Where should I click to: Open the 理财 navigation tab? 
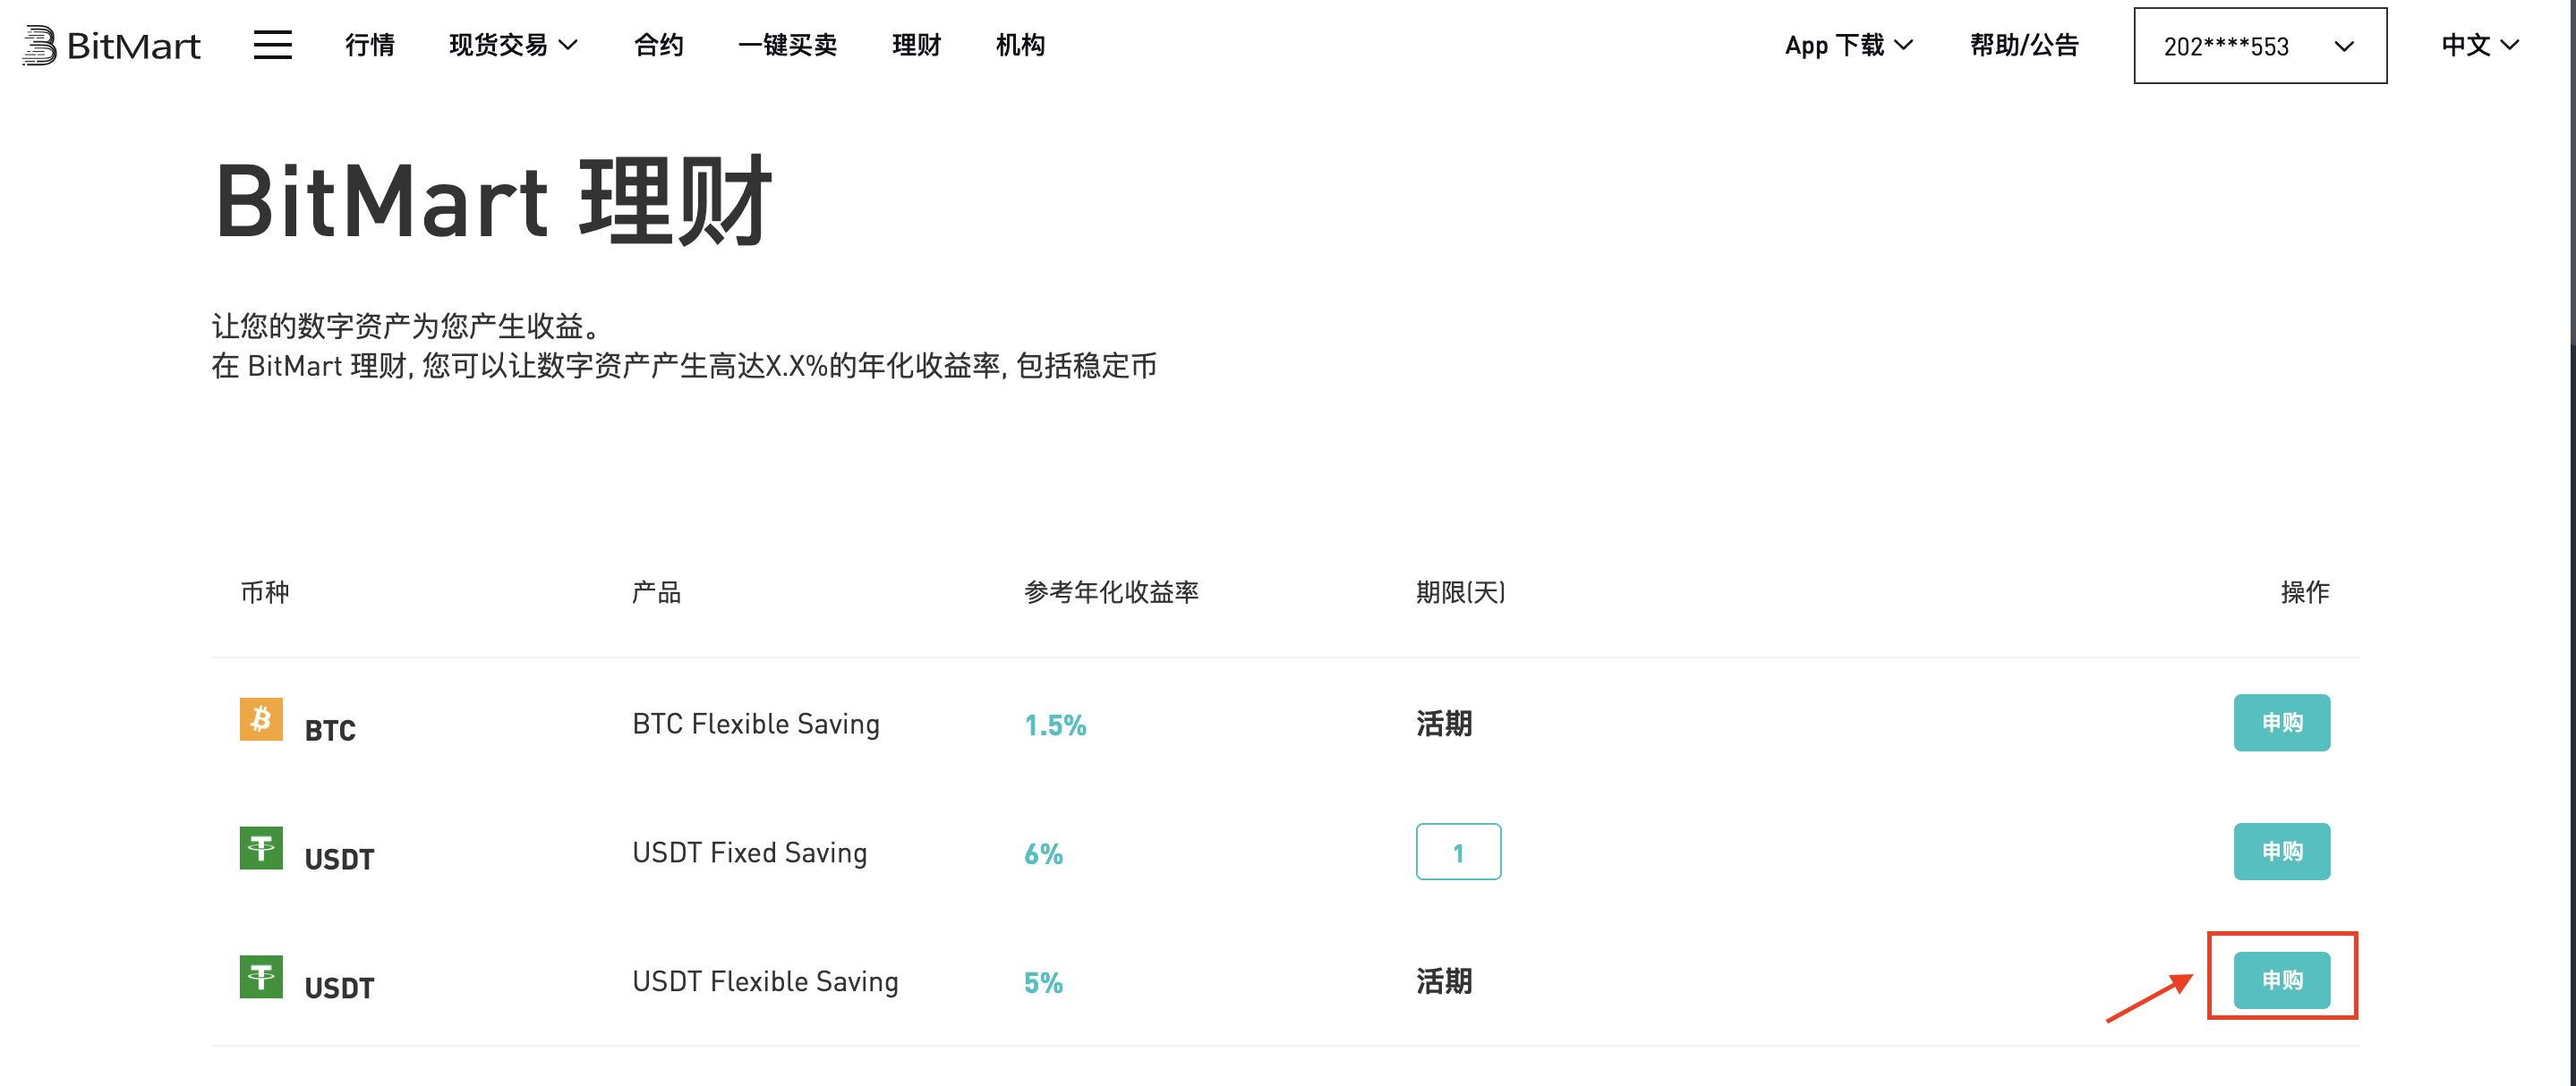click(x=916, y=45)
